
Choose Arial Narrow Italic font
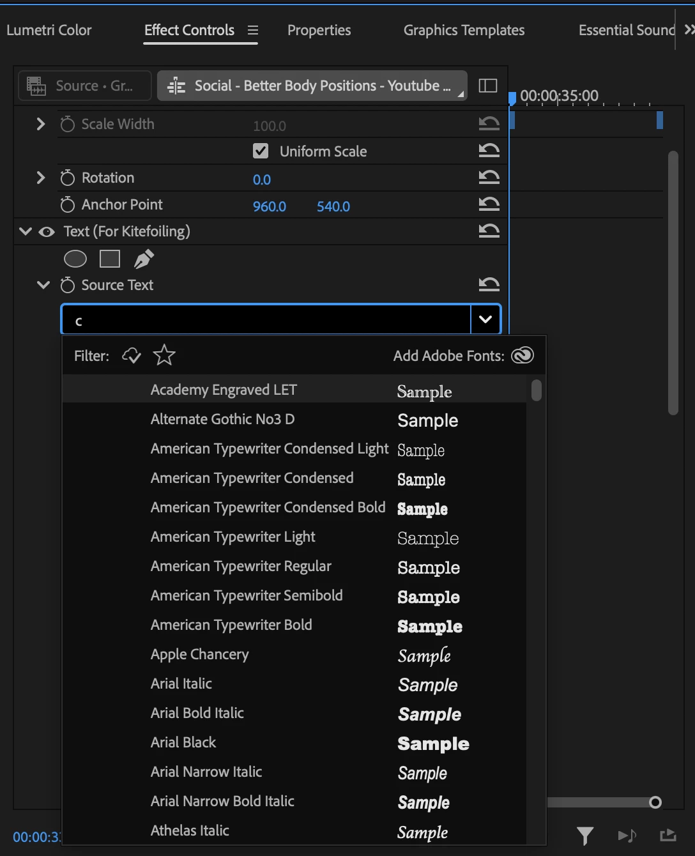pyautogui.click(x=294, y=772)
